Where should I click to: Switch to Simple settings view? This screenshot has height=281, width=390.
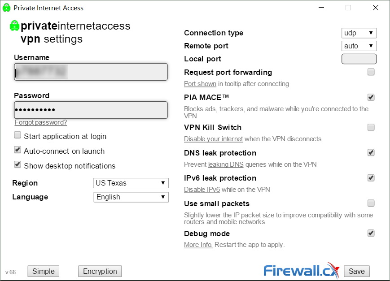click(43, 271)
